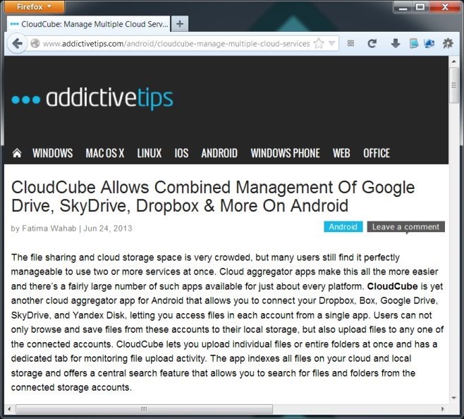
Task: Open the IOS nav item
Action: click(x=181, y=153)
